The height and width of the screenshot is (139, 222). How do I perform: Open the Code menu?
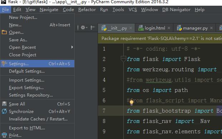click(x=68, y=10)
